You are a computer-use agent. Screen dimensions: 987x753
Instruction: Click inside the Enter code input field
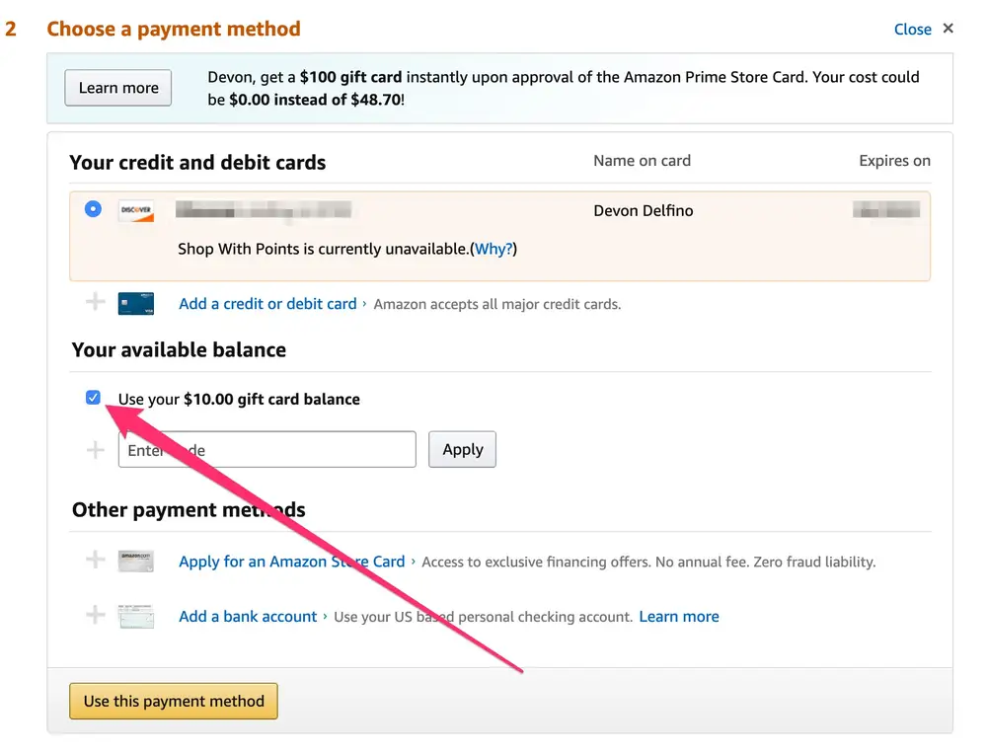tap(266, 449)
